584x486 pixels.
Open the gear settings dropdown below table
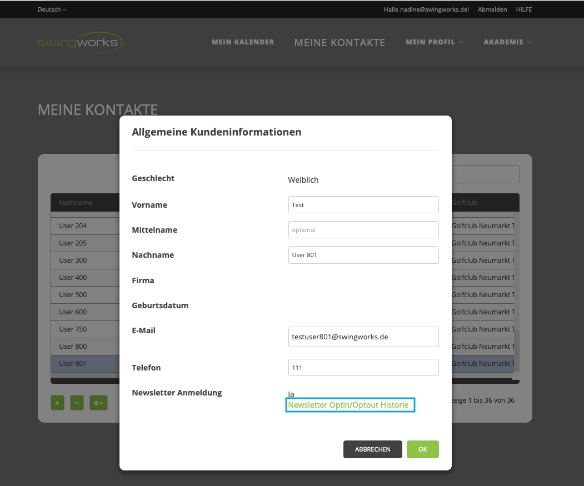click(x=97, y=403)
